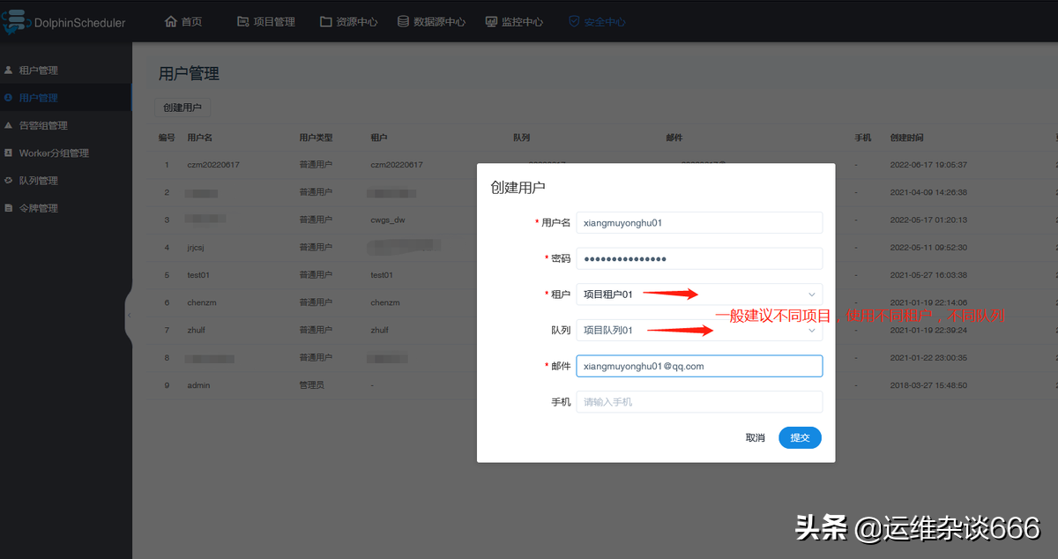Viewport: 1058px width, 559px height.
Task: Select 队列管理 sidebar item
Action: tap(38, 180)
